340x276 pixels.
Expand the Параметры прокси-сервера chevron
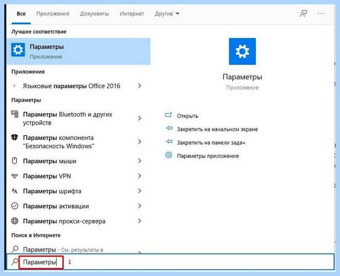(139, 221)
